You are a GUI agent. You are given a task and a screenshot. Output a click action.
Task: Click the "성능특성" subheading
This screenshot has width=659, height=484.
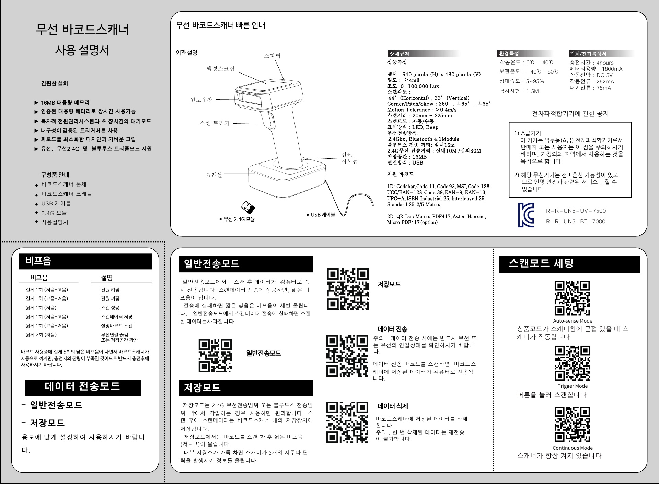pyautogui.click(x=397, y=62)
